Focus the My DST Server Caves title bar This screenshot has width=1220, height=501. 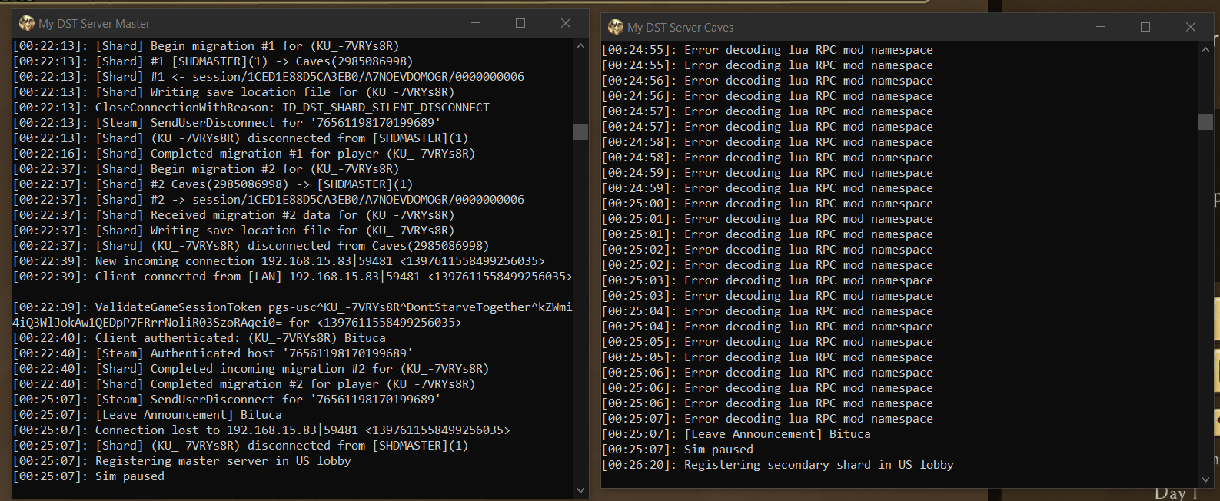pyautogui.click(x=884, y=27)
